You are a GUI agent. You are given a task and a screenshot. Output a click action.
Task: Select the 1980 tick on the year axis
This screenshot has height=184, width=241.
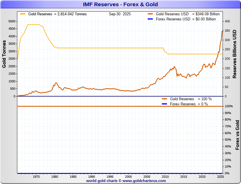pyautogui.click(x=54, y=177)
